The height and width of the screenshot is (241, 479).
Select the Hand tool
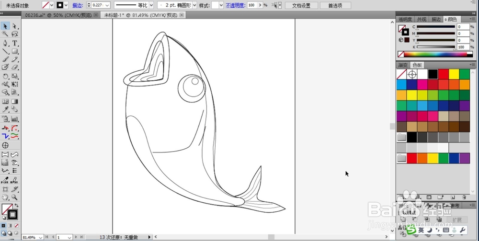click(x=5, y=197)
